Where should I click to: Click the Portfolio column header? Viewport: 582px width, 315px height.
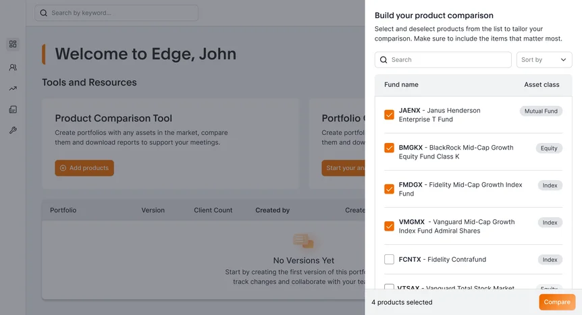click(x=63, y=210)
